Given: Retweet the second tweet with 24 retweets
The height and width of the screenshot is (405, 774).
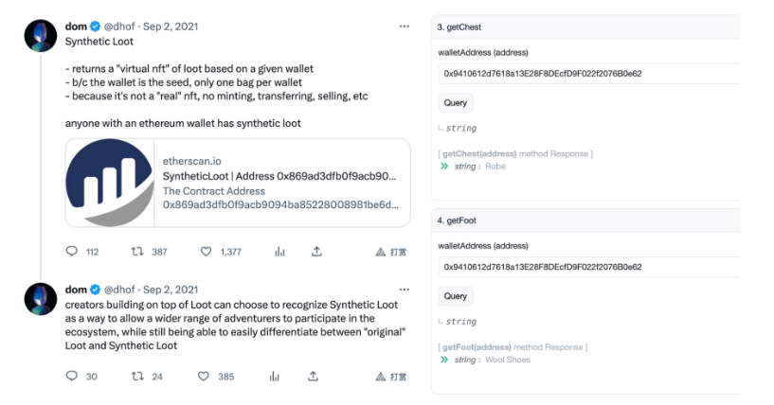Looking at the screenshot, I should [x=137, y=377].
